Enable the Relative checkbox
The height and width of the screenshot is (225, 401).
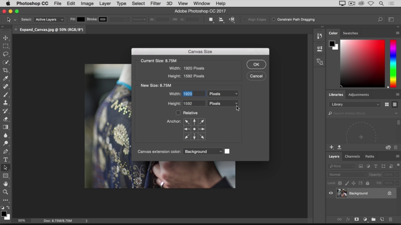coord(178,113)
